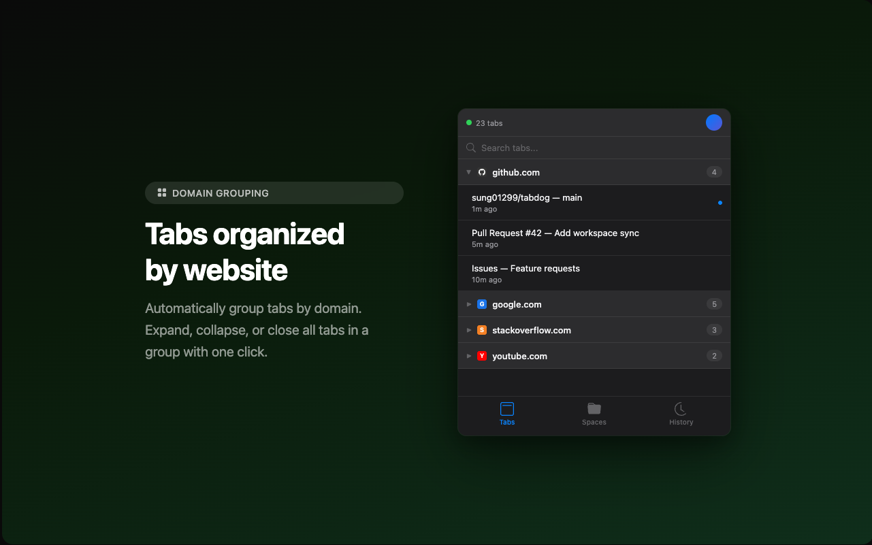Click the blue profile circle
This screenshot has width=872, height=545.
point(713,122)
